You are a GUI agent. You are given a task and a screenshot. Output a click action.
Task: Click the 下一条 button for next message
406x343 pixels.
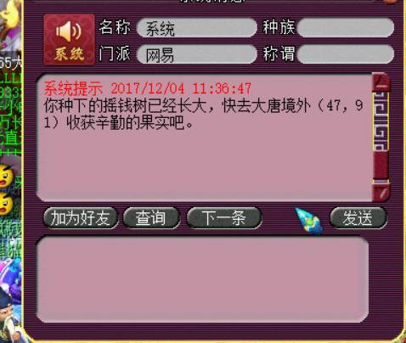tap(223, 218)
